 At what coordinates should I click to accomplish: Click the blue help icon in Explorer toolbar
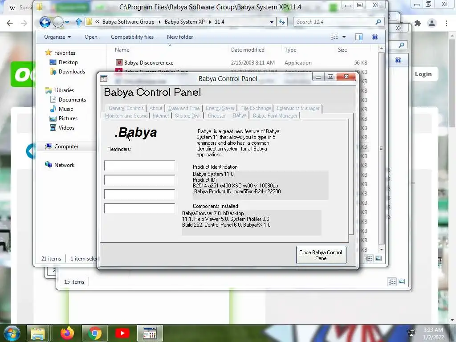point(375,37)
